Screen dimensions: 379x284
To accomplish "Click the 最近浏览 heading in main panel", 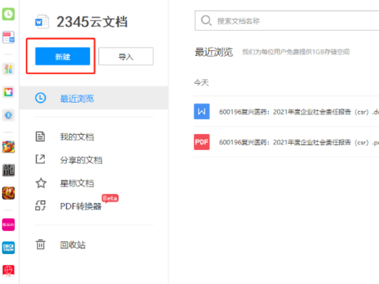I will tap(214, 52).
